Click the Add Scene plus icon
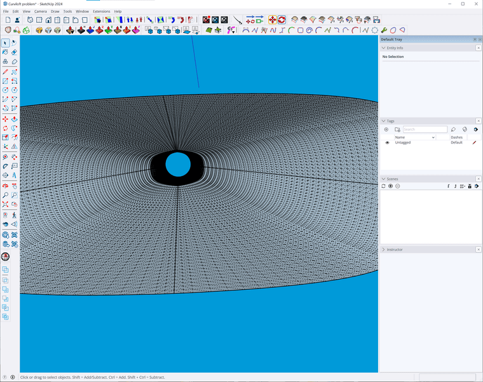Viewport: 483px width, 382px height. [390, 186]
